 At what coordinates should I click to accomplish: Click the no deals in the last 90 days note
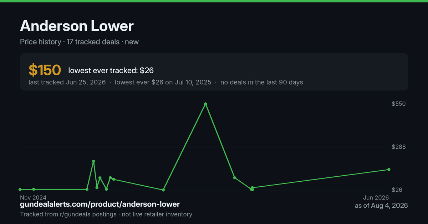262,82
